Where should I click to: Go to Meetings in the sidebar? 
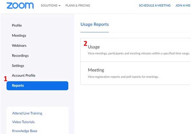(19, 35)
